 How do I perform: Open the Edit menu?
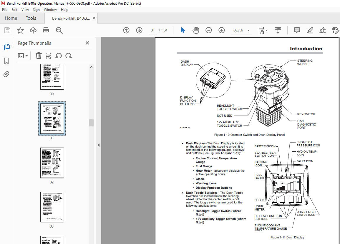coord(14,10)
